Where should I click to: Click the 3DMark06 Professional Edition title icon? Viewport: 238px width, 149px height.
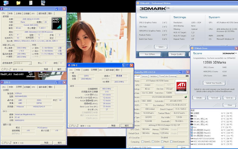coord(138,3)
